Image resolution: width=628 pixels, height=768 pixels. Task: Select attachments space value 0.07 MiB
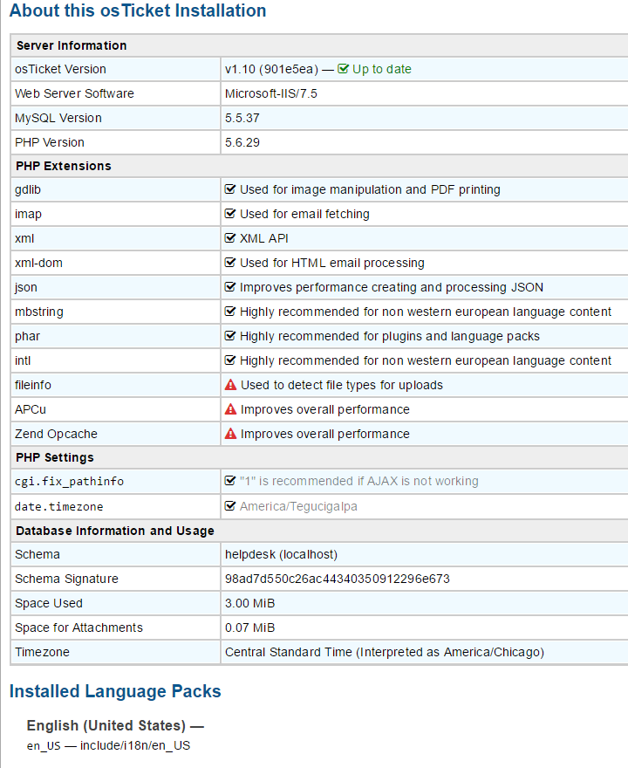[249, 627]
